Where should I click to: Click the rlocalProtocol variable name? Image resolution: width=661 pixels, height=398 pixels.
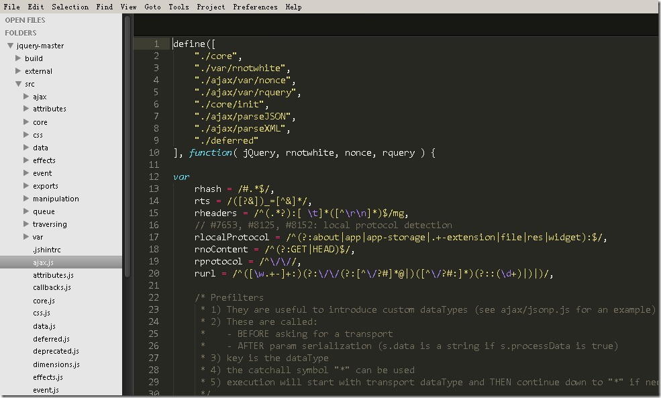(232, 238)
